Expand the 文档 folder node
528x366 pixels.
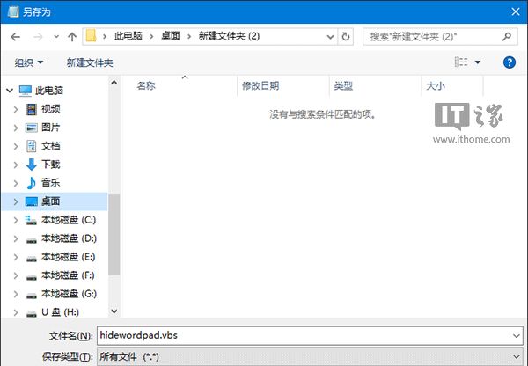click(16, 146)
